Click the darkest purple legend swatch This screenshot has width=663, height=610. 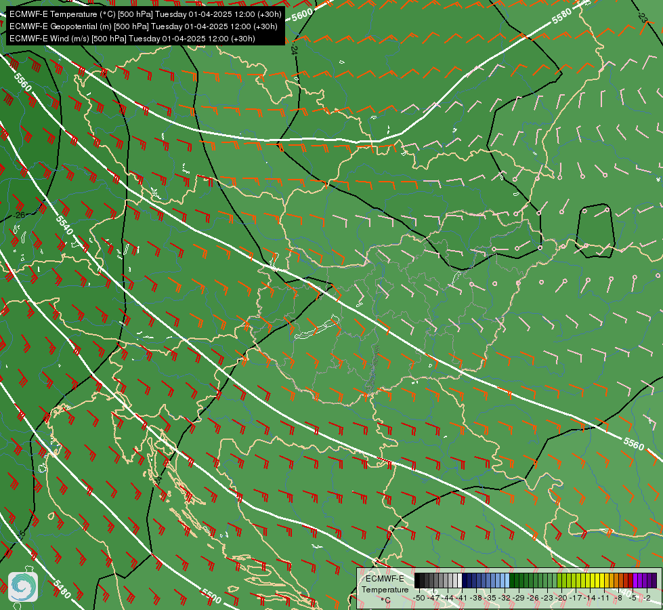655,580
